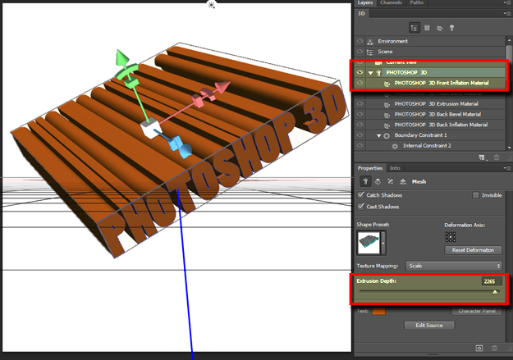Hide the Environment item visibility eye
The width and height of the screenshot is (513, 360).
click(x=360, y=41)
